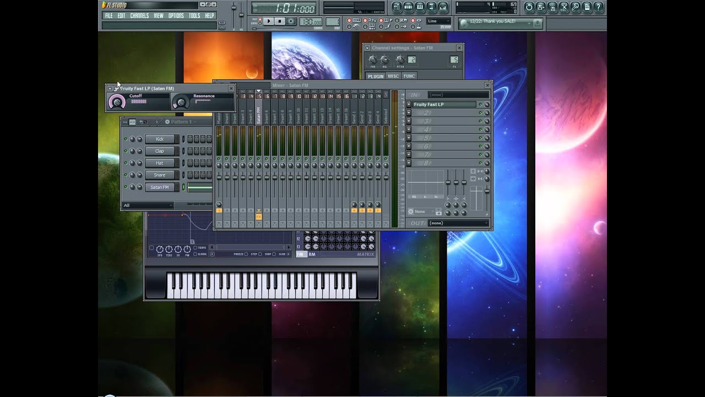
Task: Open the browser via toolbar icon
Action: click(431, 7)
